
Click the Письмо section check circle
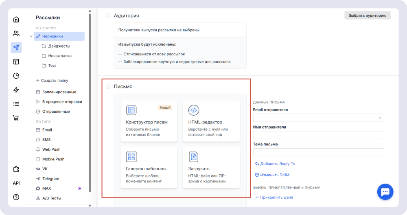point(108,86)
